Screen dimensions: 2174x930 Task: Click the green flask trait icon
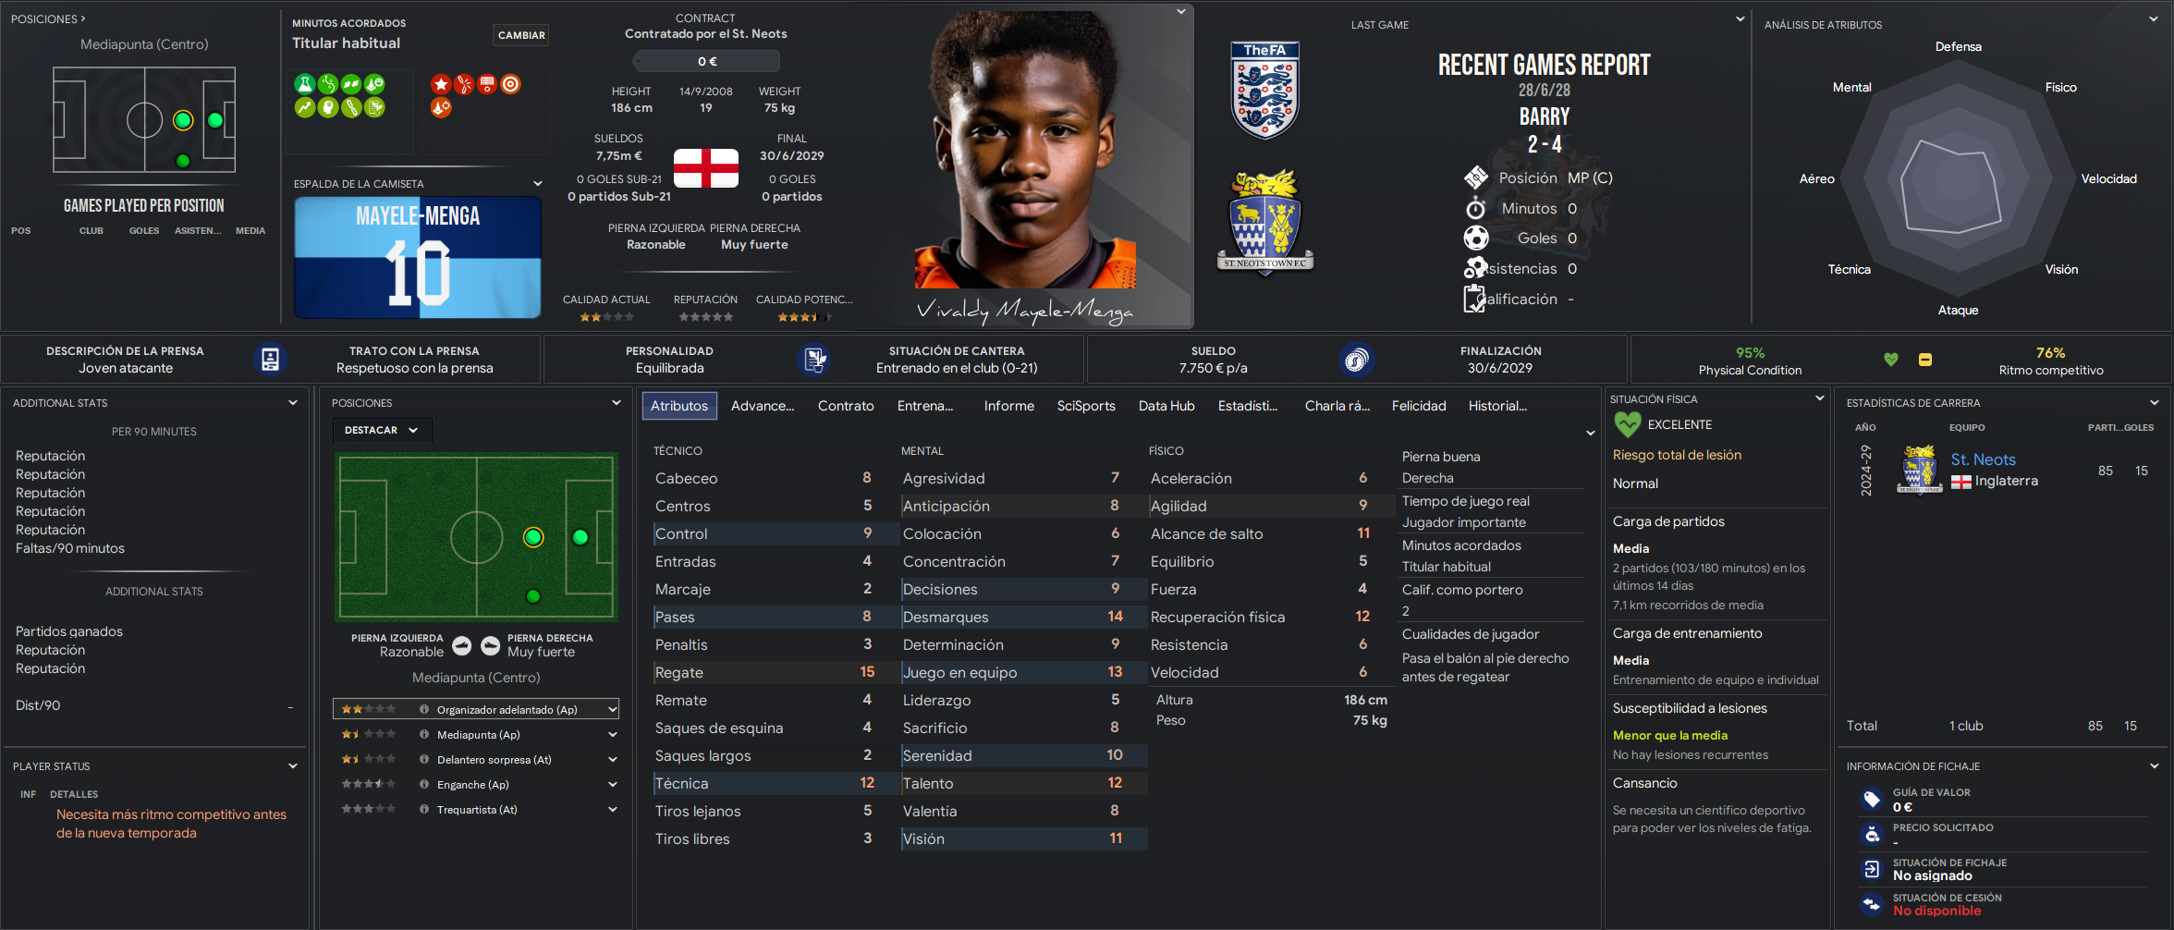coord(304,84)
